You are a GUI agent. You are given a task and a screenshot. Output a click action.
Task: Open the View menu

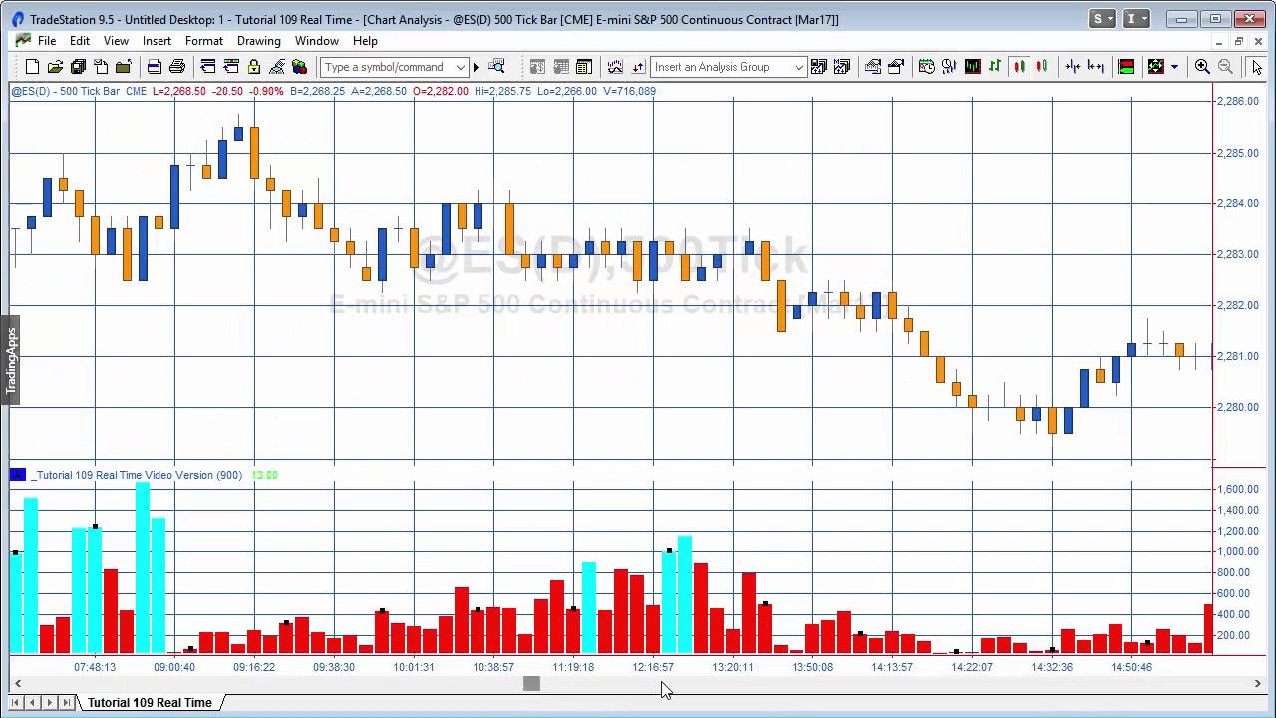116,41
